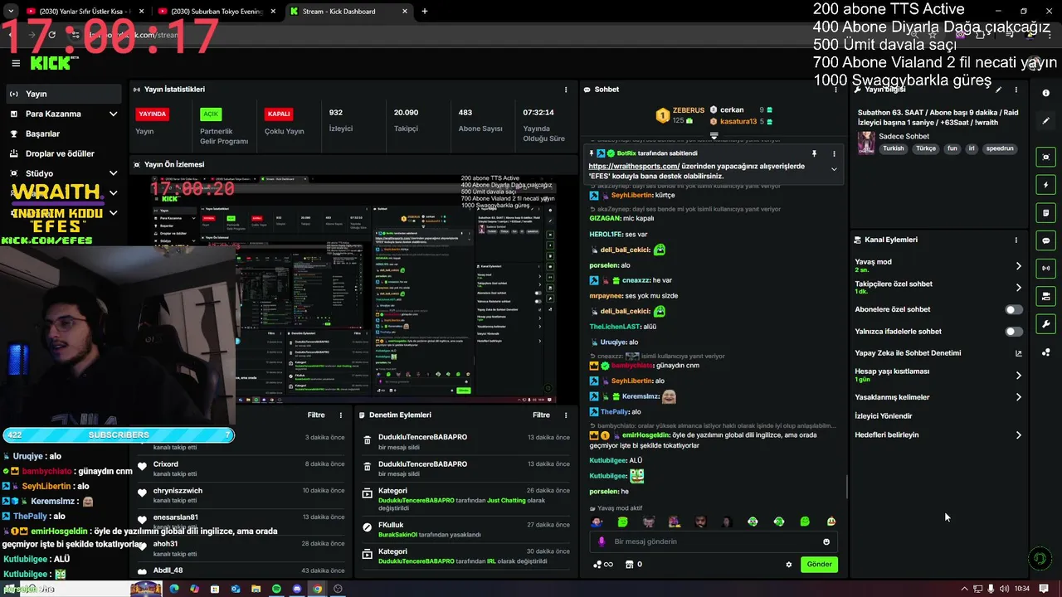This screenshot has width=1062, height=597.
Task: Open Hesap yaşı kısıtlaması settings
Action: [x=938, y=375]
